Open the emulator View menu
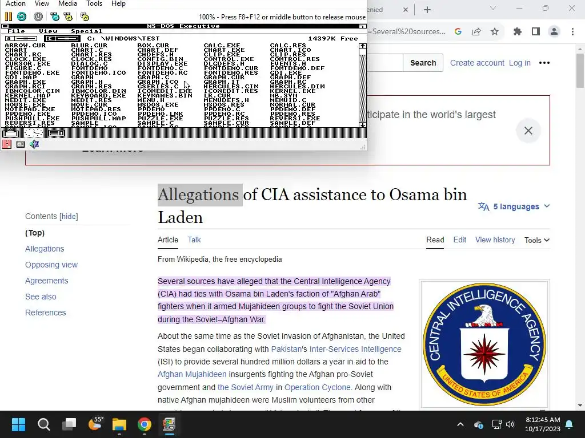The image size is (585, 438). pos(42,3)
